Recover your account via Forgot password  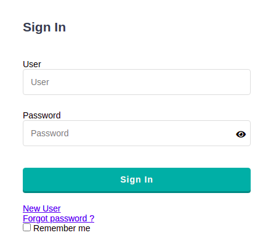(59, 218)
